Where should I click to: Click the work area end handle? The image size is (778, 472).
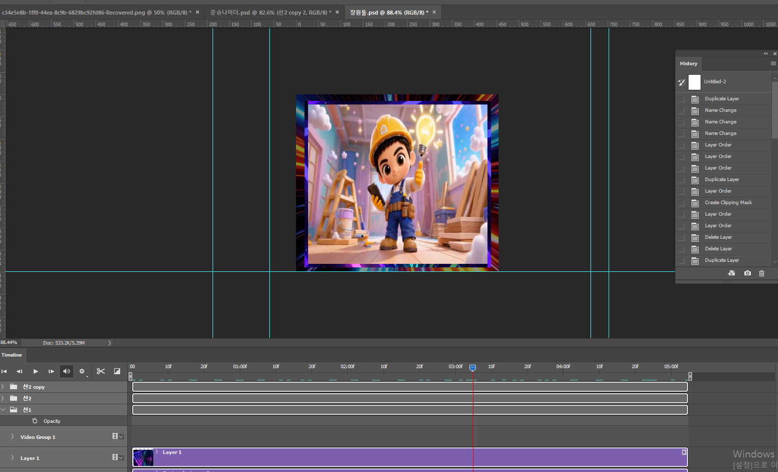(x=690, y=376)
